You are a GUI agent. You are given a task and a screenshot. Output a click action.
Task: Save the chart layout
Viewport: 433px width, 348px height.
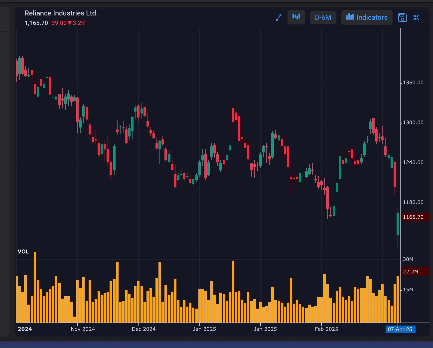(x=402, y=17)
